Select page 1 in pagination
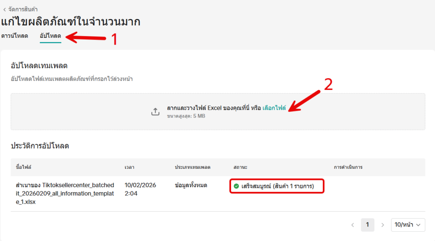 pos(367,225)
